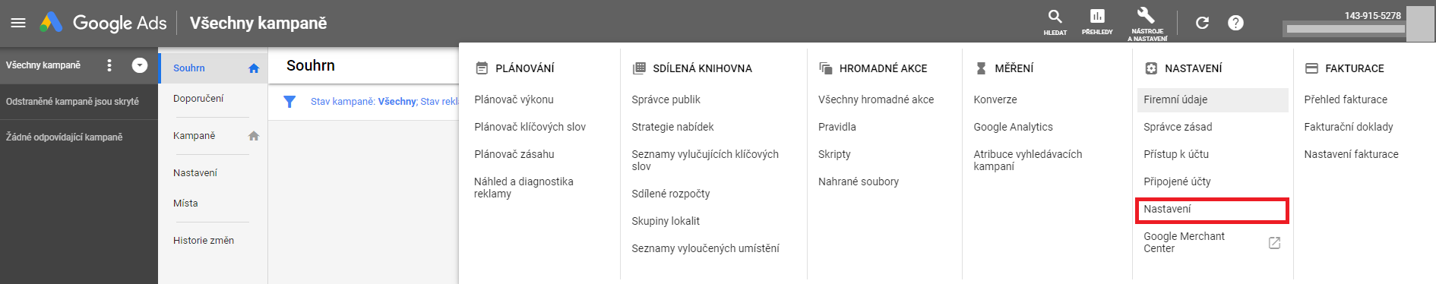Open the hamburger main menu
Screen dimensions: 1436x284
18,23
